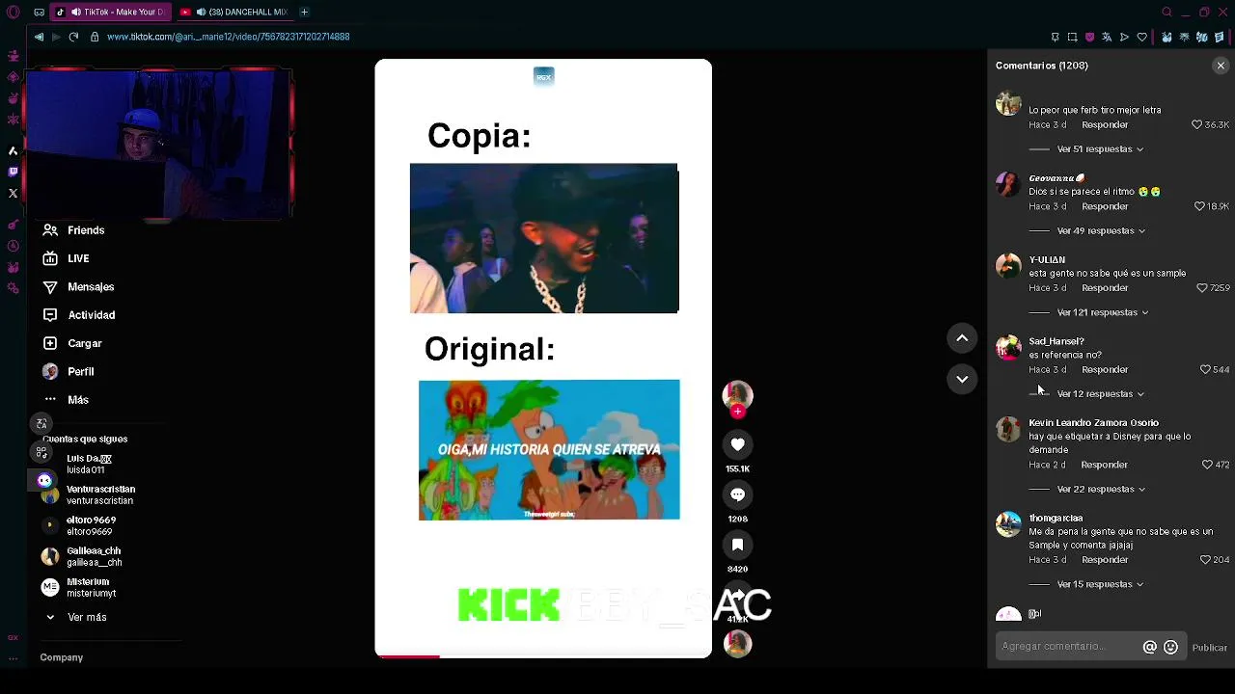Reply to Geovanna via Responder

click(1105, 206)
